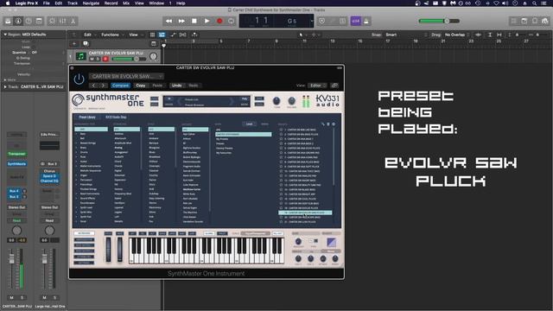Open the plugin View Editor dropdown
The image size is (553, 311).
tap(317, 86)
